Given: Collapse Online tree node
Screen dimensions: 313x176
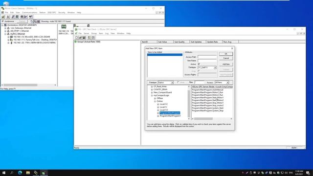Looking at the screenshot, I should point(155,101).
